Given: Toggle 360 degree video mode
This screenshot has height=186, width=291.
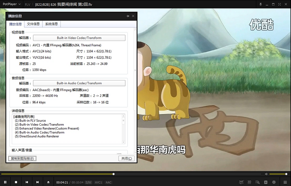Looking at the screenshot, I should pos(241,182).
